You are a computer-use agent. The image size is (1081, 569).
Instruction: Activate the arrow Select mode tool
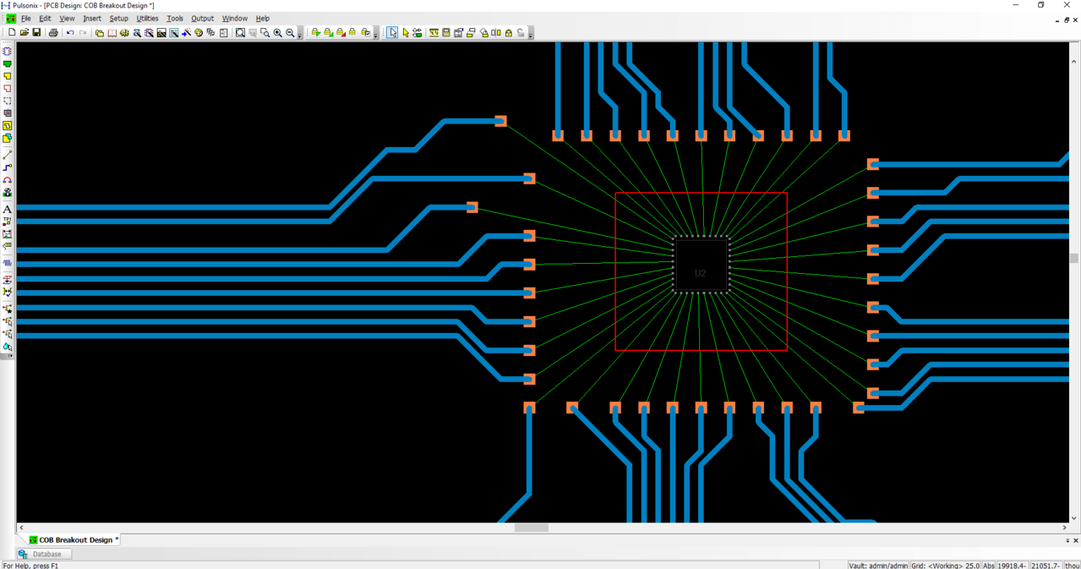coord(392,33)
